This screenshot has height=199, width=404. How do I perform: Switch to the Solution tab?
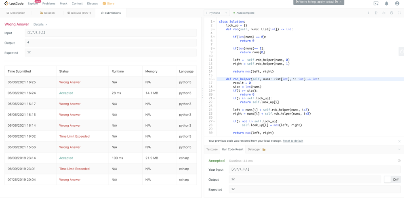pos(47,13)
